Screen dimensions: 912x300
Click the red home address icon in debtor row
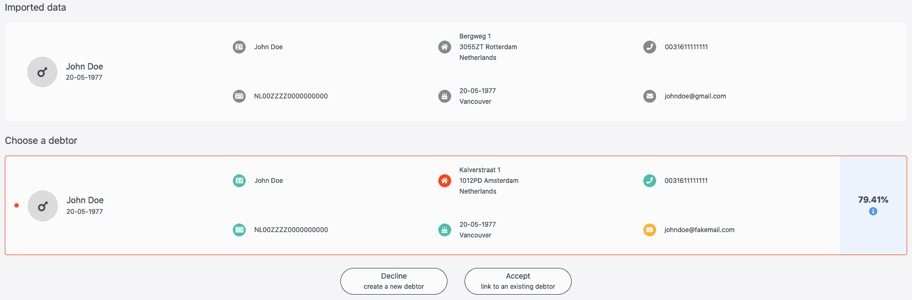(x=445, y=181)
